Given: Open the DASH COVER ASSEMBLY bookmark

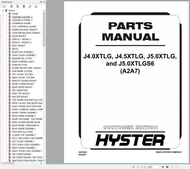Looking at the screenshot, I should (x=24, y=55).
